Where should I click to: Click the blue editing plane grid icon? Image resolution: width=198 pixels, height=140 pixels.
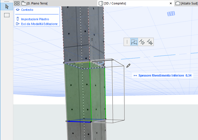point(171,14)
